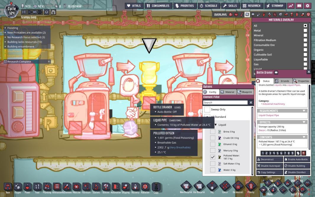
Task: Click Enable Auto-Bottle button
Action: [297, 159]
